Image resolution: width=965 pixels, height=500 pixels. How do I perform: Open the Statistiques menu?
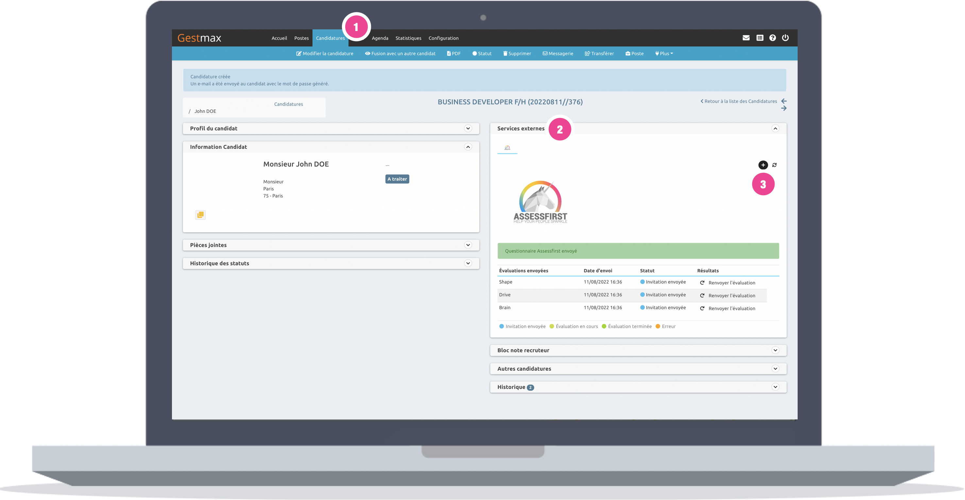click(x=408, y=38)
